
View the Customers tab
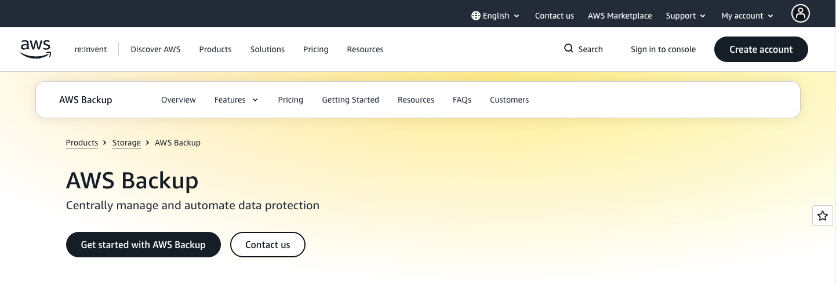click(509, 100)
